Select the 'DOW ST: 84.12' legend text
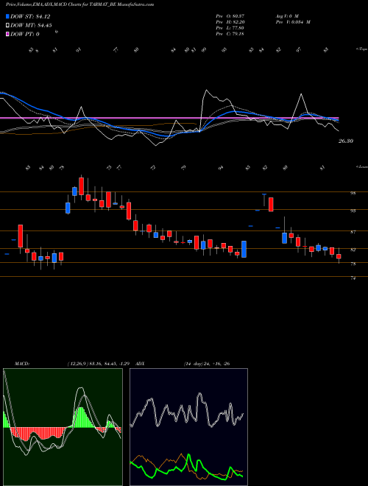 click(30, 16)
